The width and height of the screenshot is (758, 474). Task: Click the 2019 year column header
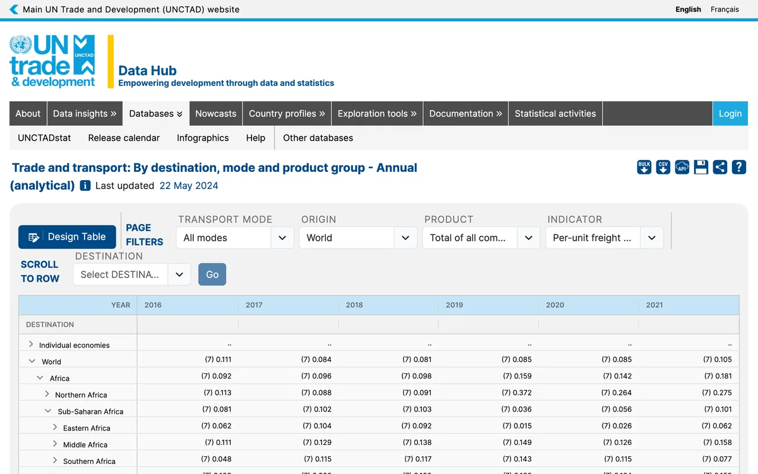(x=454, y=305)
